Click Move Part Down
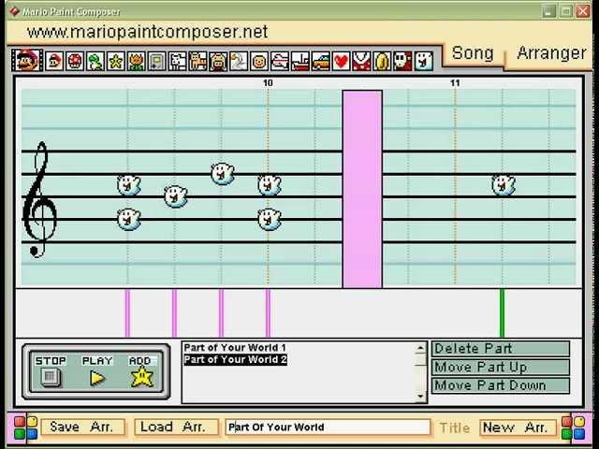The image size is (599, 449). click(x=501, y=385)
